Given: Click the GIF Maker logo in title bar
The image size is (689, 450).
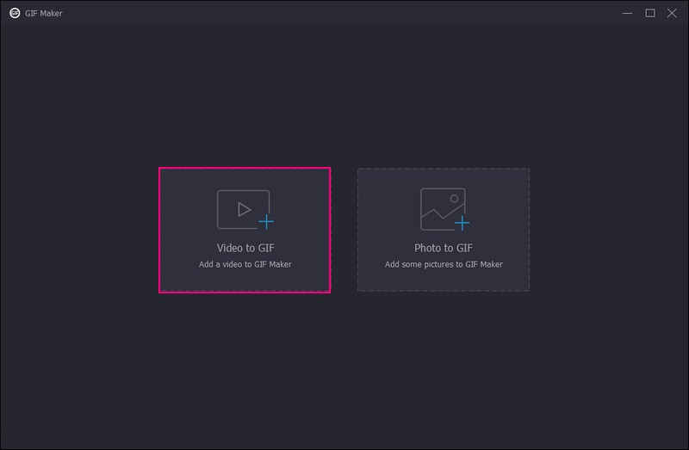Looking at the screenshot, I should (x=15, y=13).
